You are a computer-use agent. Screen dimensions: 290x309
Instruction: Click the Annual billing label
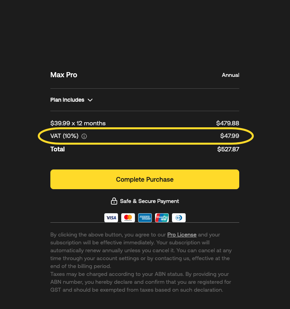click(231, 75)
